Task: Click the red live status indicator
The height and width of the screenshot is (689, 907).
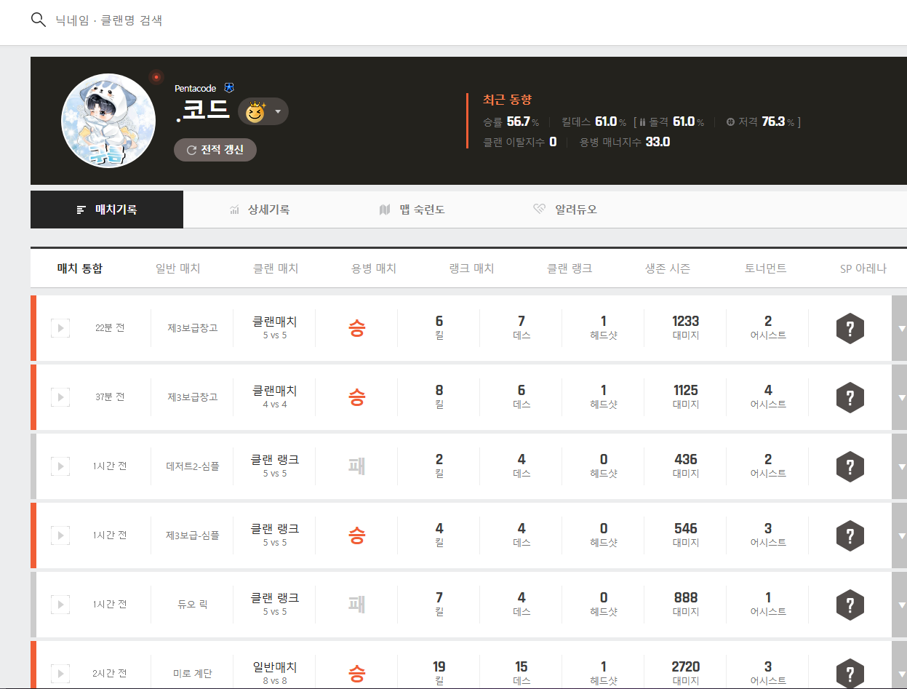Action: 156,76
